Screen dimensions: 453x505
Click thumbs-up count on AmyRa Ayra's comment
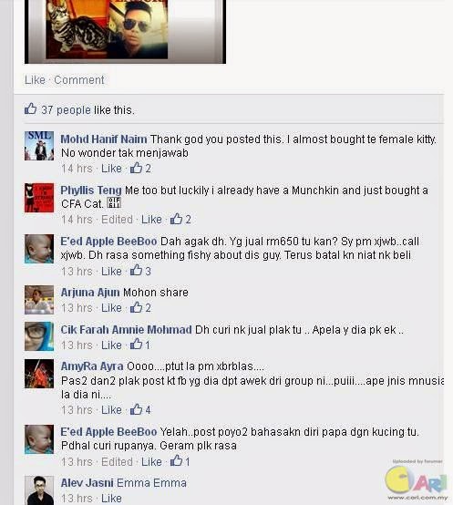(x=140, y=409)
